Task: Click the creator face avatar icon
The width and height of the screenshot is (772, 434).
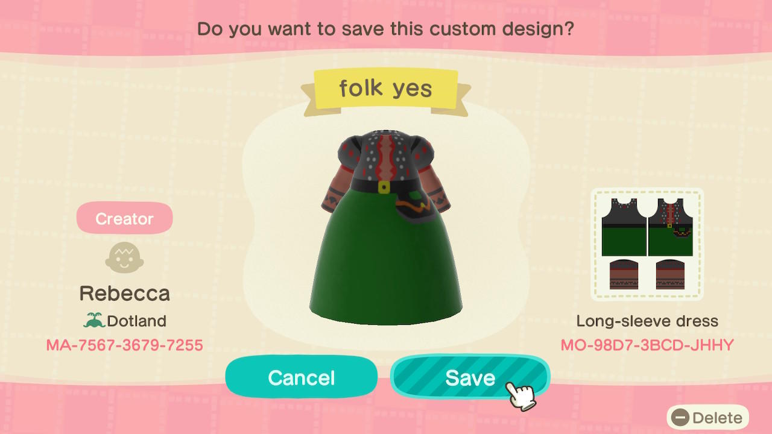Action: click(x=124, y=258)
